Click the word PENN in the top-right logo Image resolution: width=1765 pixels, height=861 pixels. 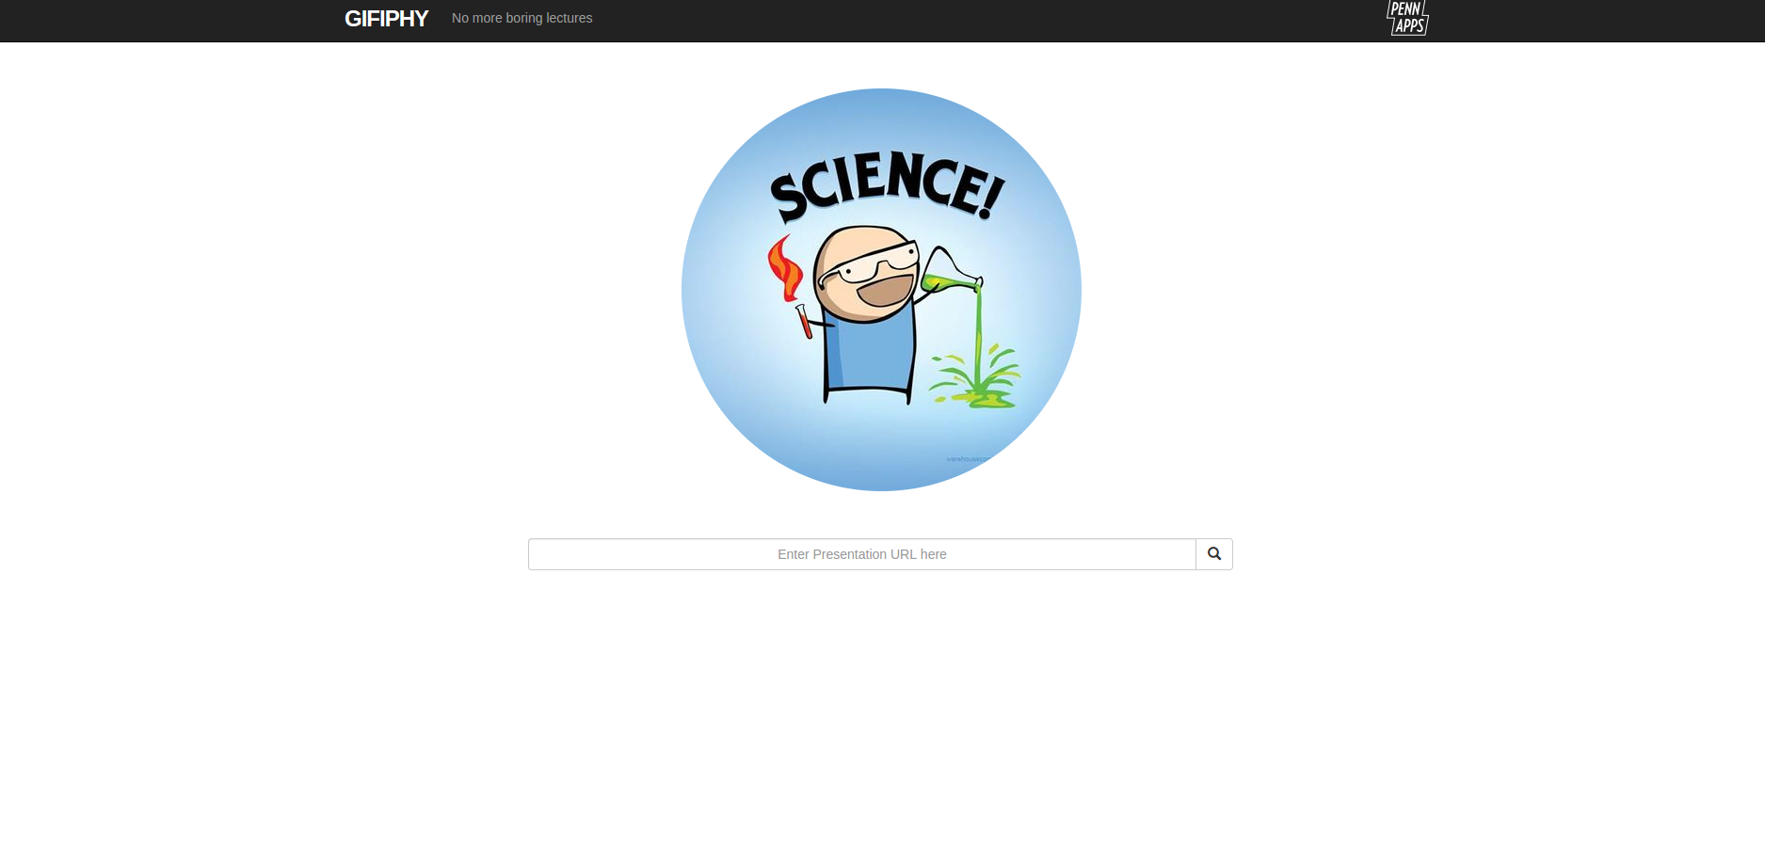[x=1405, y=8]
